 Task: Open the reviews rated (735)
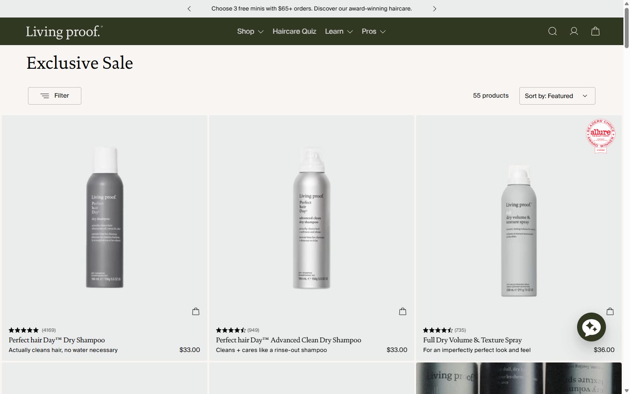tap(444, 330)
